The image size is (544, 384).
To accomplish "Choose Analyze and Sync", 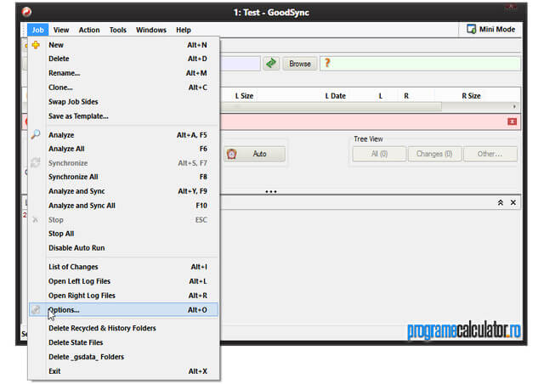I will pyautogui.click(x=124, y=191).
